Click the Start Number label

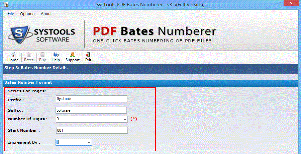[24, 130]
